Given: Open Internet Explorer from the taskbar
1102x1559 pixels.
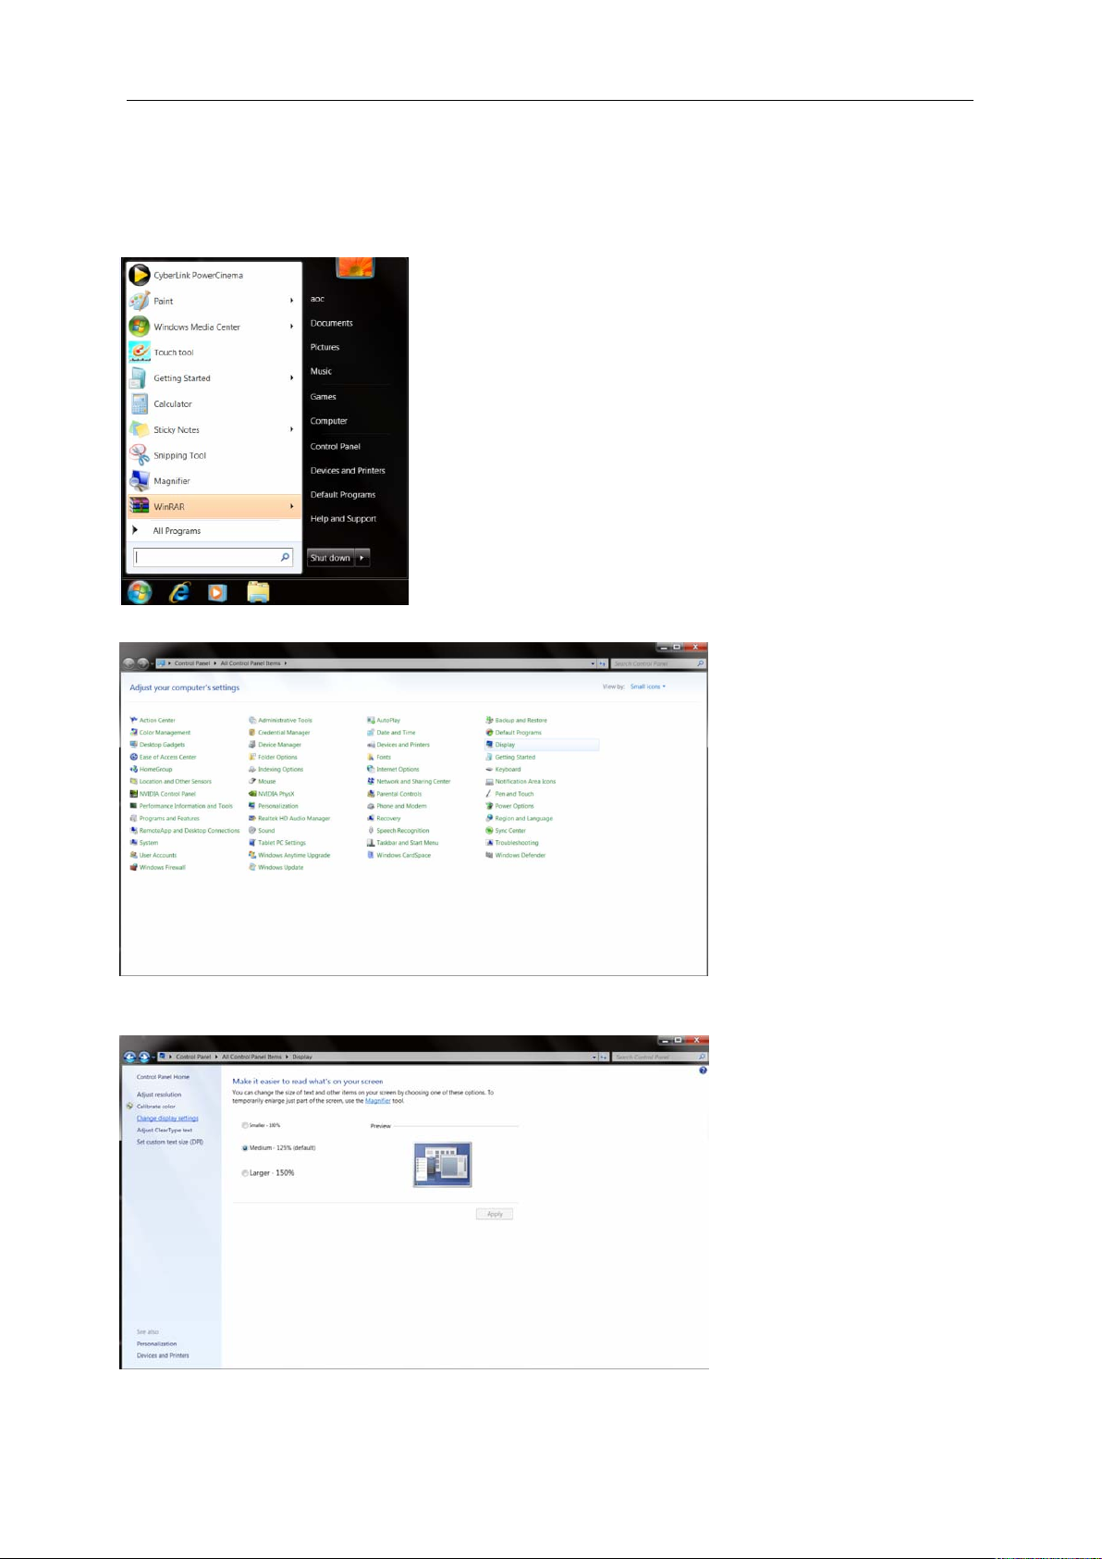Looking at the screenshot, I should tap(178, 592).
